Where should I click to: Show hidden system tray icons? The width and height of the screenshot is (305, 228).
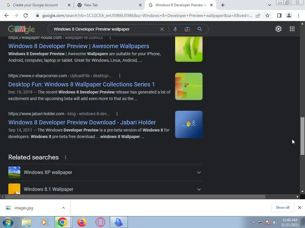(x=253, y=222)
